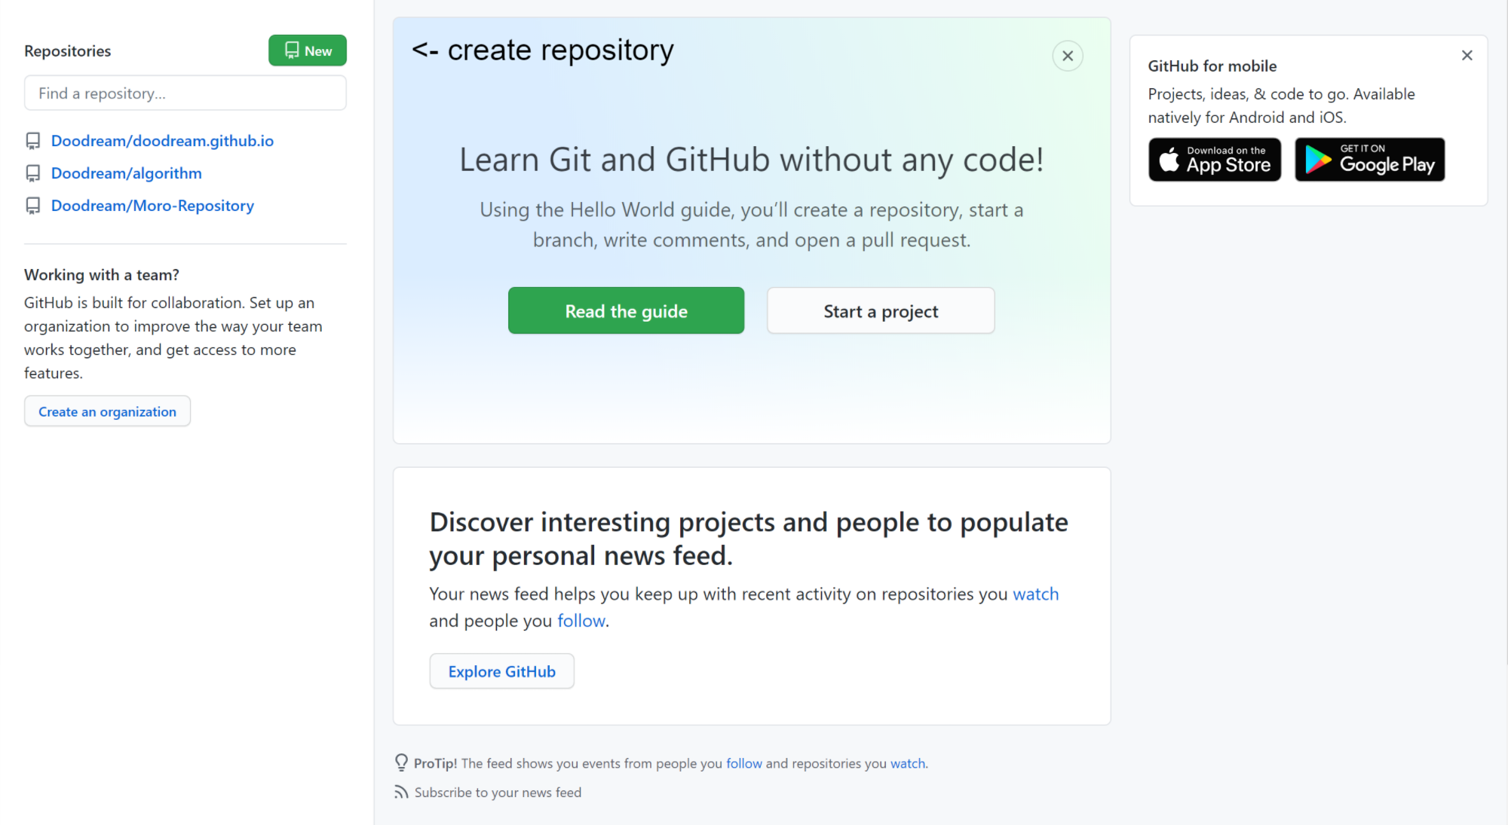
Task: Click the repo icon beside Doodream/doodream.github.io
Action: point(32,141)
